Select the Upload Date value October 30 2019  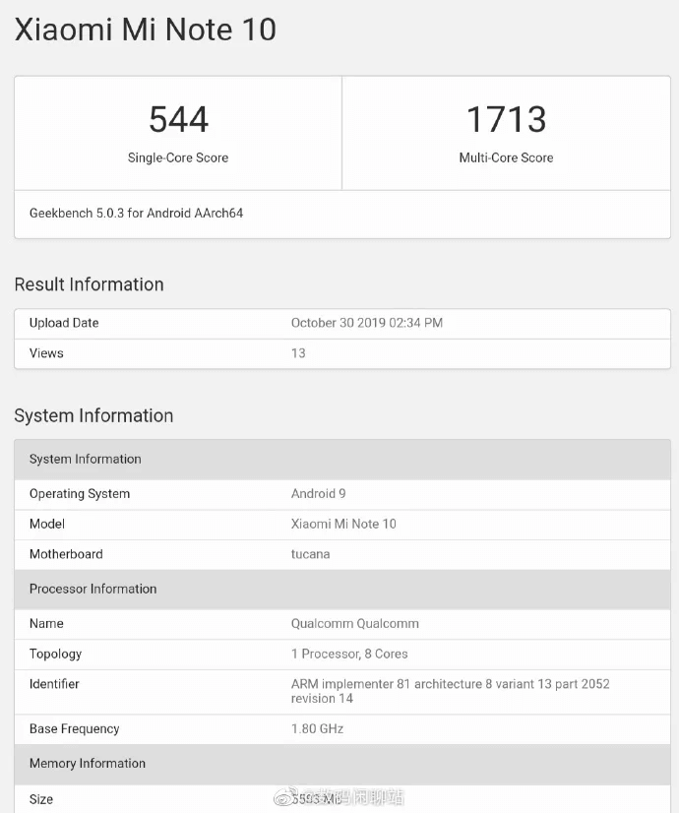[x=366, y=323]
